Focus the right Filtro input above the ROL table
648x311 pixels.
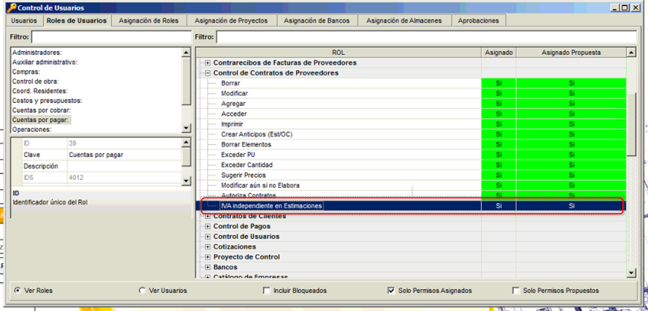(x=426, y=37)
